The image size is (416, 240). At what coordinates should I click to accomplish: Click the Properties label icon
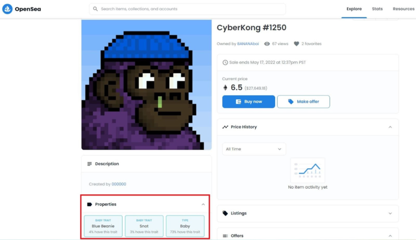(x=89, y=204)
